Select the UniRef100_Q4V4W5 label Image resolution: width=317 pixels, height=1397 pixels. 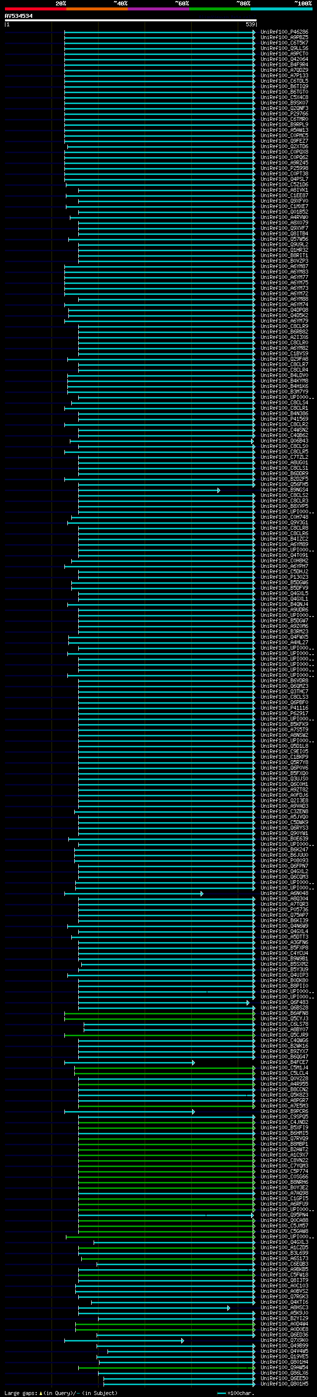click(x=284, y=1351)
